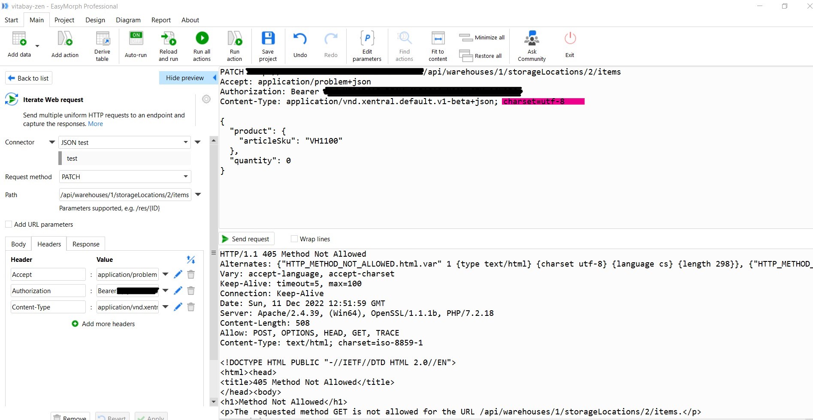Image resolution: width=813 pixels, height=420 pixels.
Task: Click Back to list button
Action: click(29, 78)
